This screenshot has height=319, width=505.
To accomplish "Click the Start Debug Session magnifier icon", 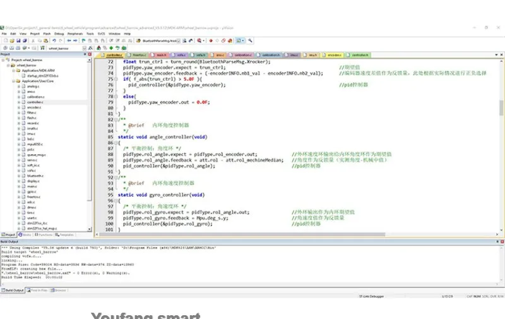I will coord(199,40).
